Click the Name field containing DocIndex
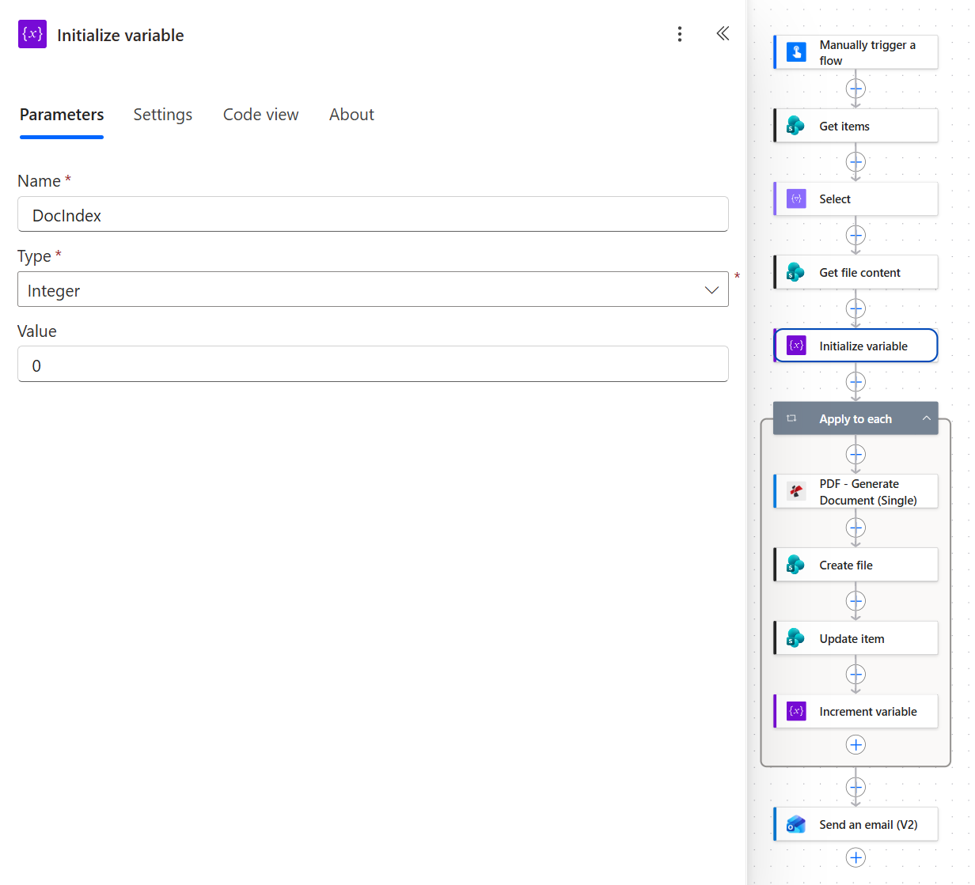 373,214
